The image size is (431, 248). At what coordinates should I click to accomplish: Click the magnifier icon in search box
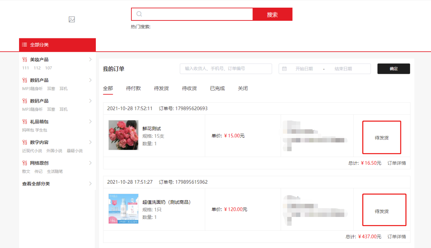tap(139, 14)
